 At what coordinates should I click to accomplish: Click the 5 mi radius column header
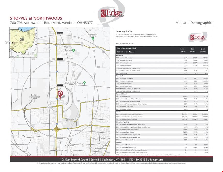click(x=203, y=50)
